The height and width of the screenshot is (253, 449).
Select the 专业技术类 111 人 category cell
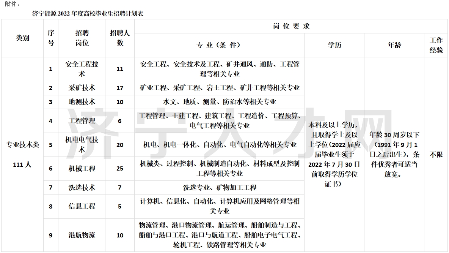click(x=22, y=154)
